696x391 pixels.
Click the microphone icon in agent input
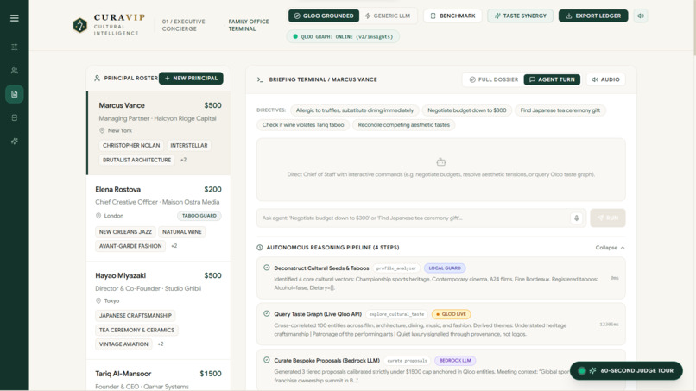point(576,218)
